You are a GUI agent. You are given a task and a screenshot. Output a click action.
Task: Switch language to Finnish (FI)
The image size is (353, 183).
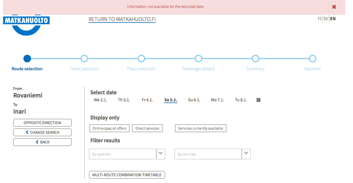[x=319, y=19]
